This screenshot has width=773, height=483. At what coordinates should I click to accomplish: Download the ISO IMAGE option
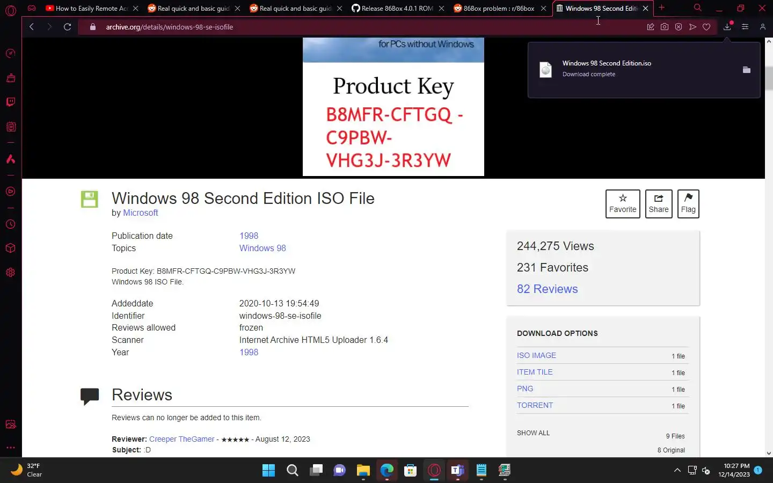coord(536,355)
